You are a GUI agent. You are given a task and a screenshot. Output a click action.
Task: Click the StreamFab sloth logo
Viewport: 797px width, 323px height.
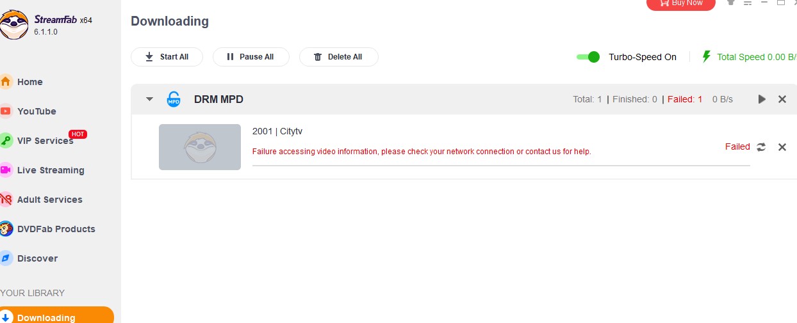pyautogui.click(x=14, y=26)
